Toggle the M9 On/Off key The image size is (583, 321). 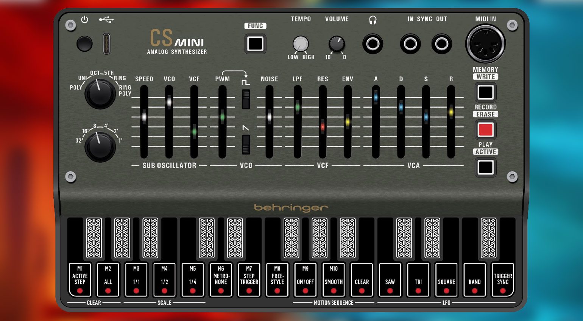(x=305, y=280)
